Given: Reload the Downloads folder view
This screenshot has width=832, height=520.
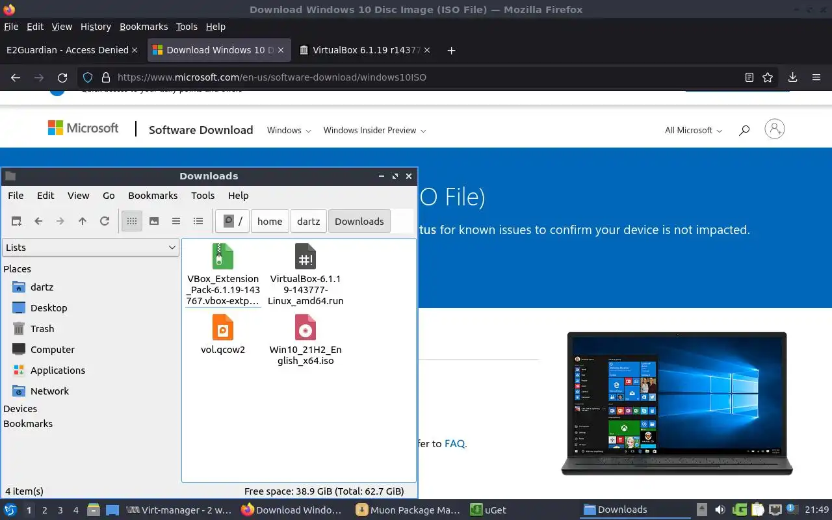Looking at the screenshot, I should point(105,221).
